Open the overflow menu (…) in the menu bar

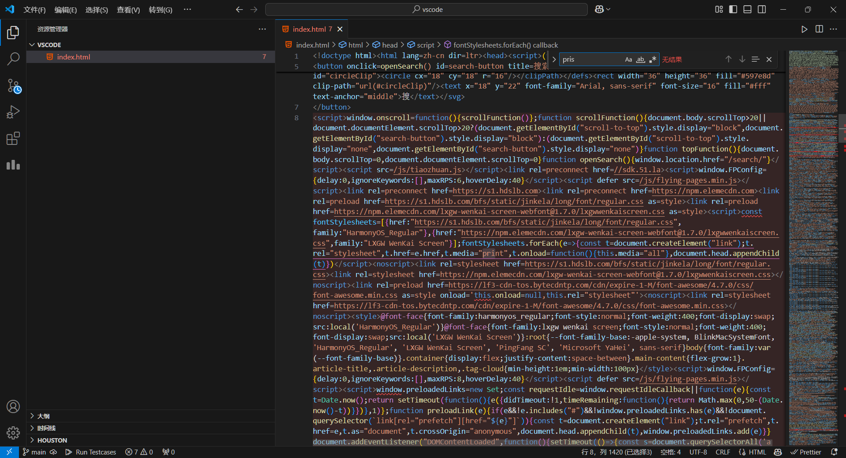(187, 9)
